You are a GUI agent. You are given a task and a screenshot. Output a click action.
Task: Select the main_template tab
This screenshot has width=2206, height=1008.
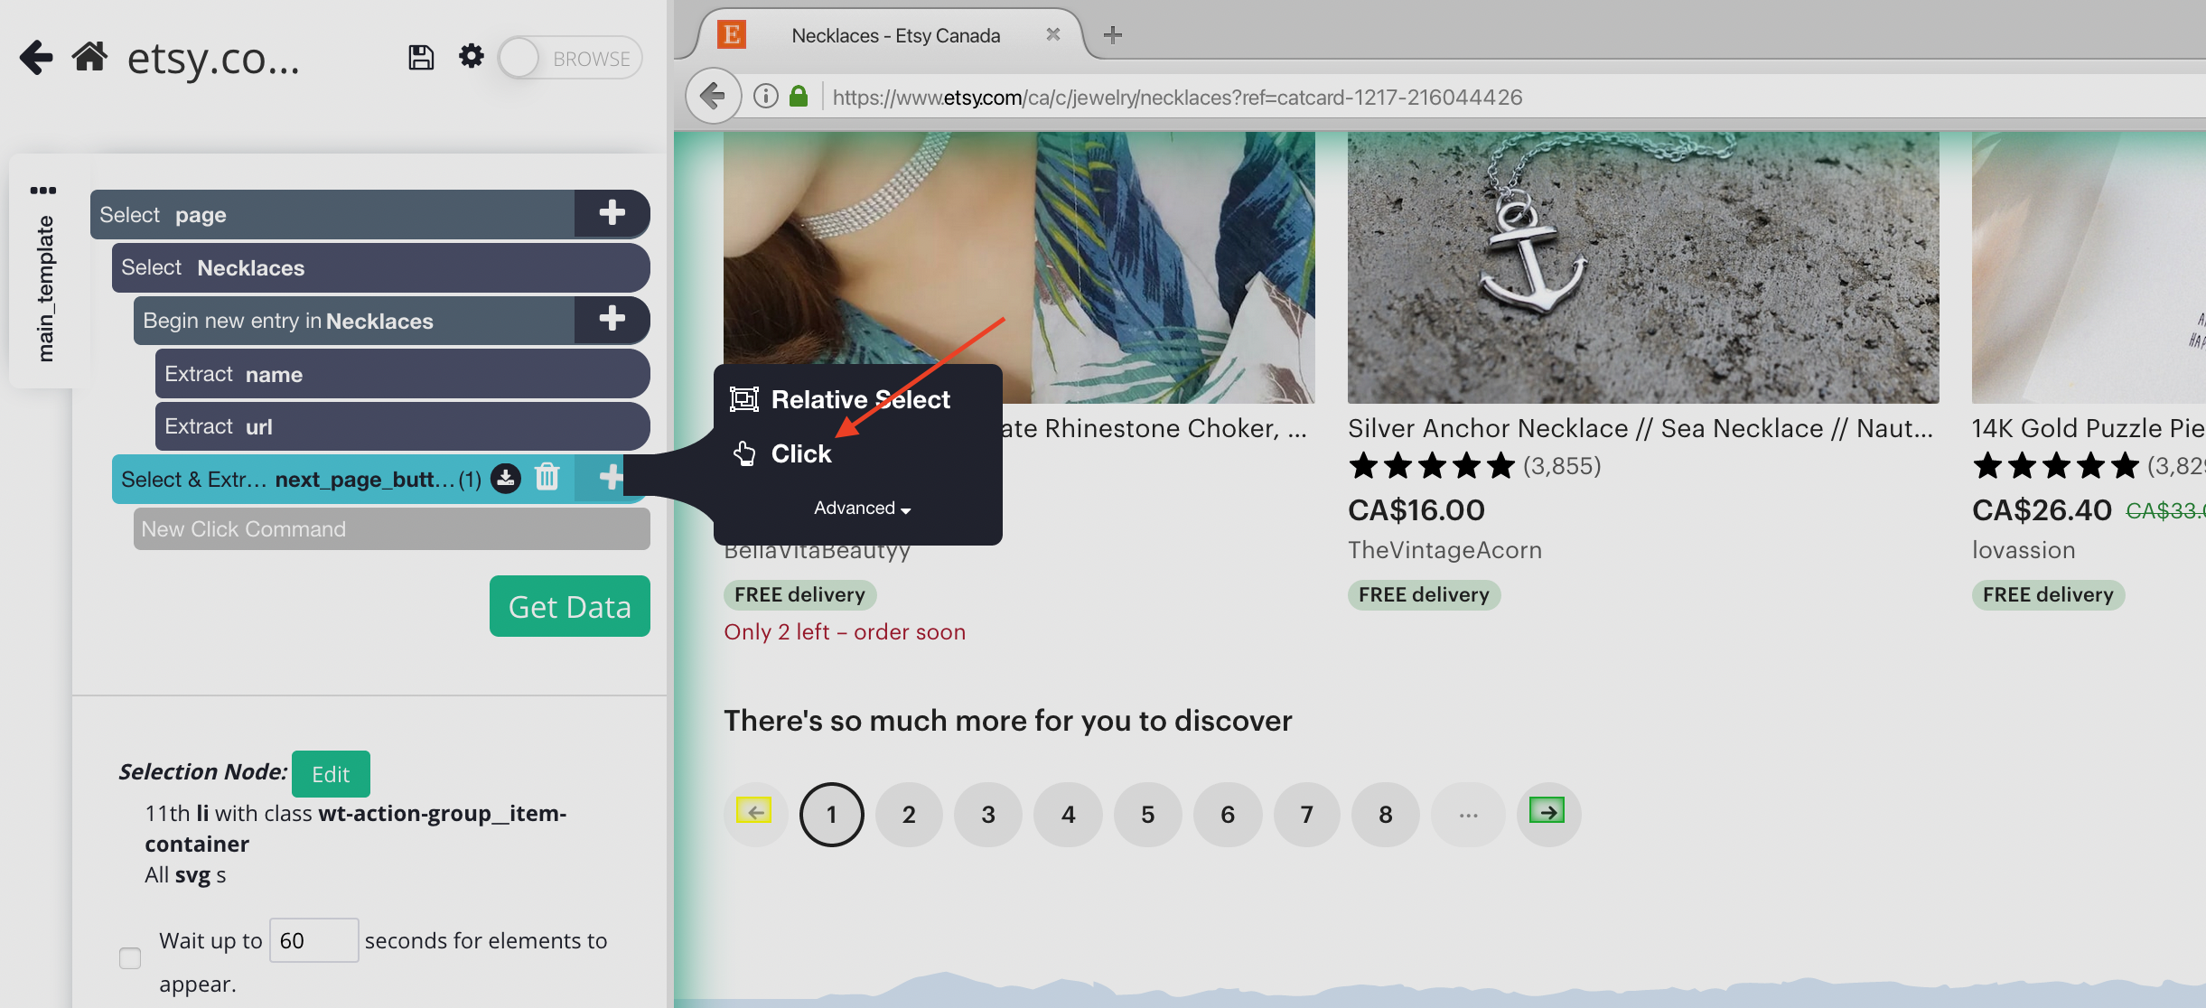tap(45, 289)
